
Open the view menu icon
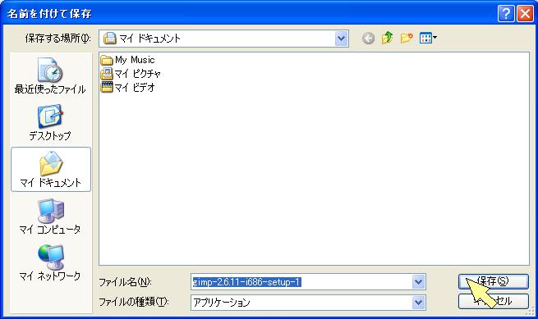[x=428, y=38]
